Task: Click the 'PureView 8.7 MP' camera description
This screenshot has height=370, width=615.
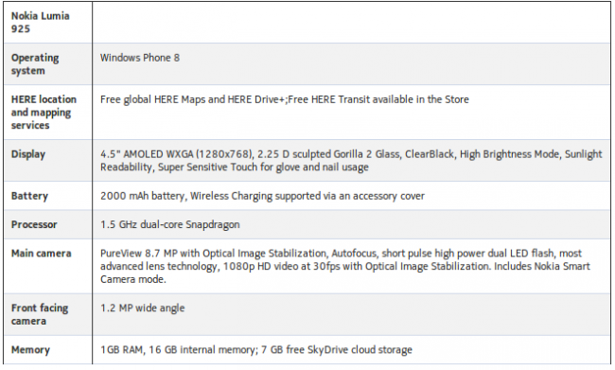Action: (345, 267)
